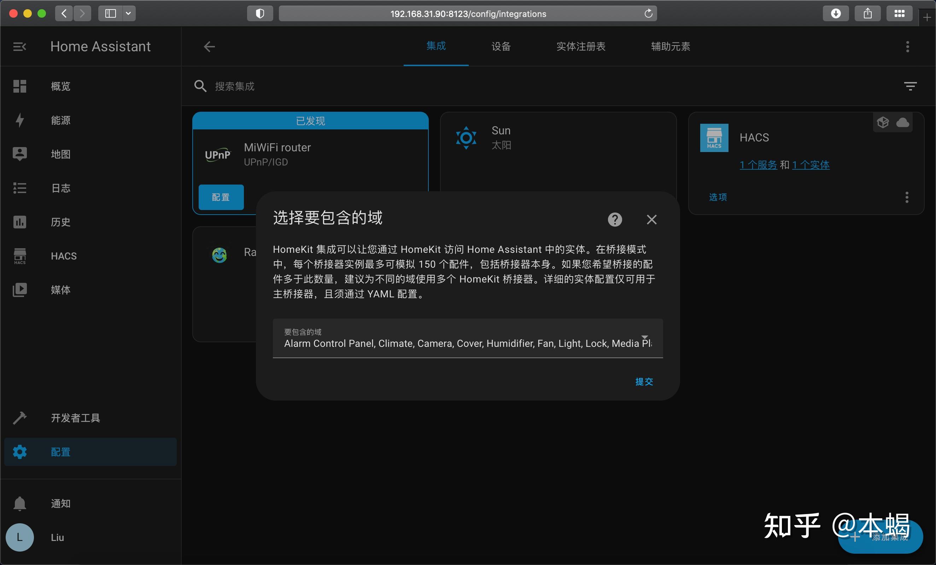Image resolution: width=936 pixels, height=565 pixels.
Task: Open 开发者工具 in the sidebar
Action: (x=75, y=418)
